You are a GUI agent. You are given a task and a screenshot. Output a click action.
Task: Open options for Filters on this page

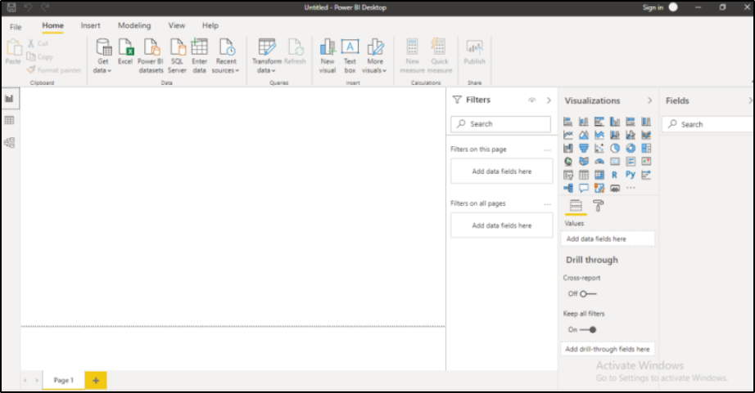(x=548, y=150)
